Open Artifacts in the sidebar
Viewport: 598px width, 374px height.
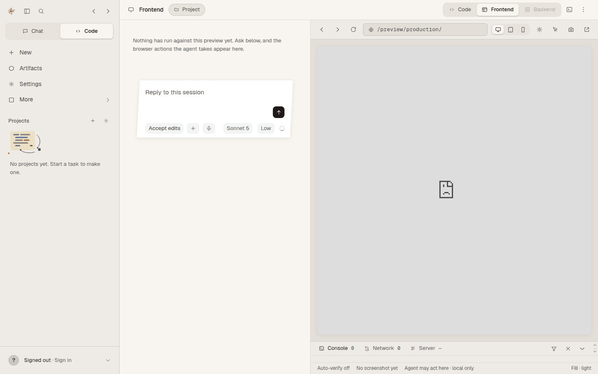coord(60,68)
